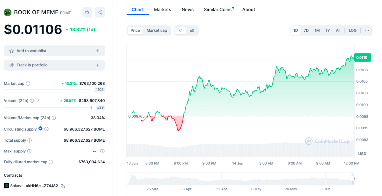Click the Total supply value 68,966,327,627 BOME
This screenshot has height=196, width=382.
(x=84, y=140)
